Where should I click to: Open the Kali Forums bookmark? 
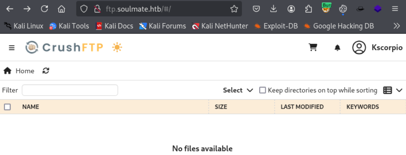point(163,26)
